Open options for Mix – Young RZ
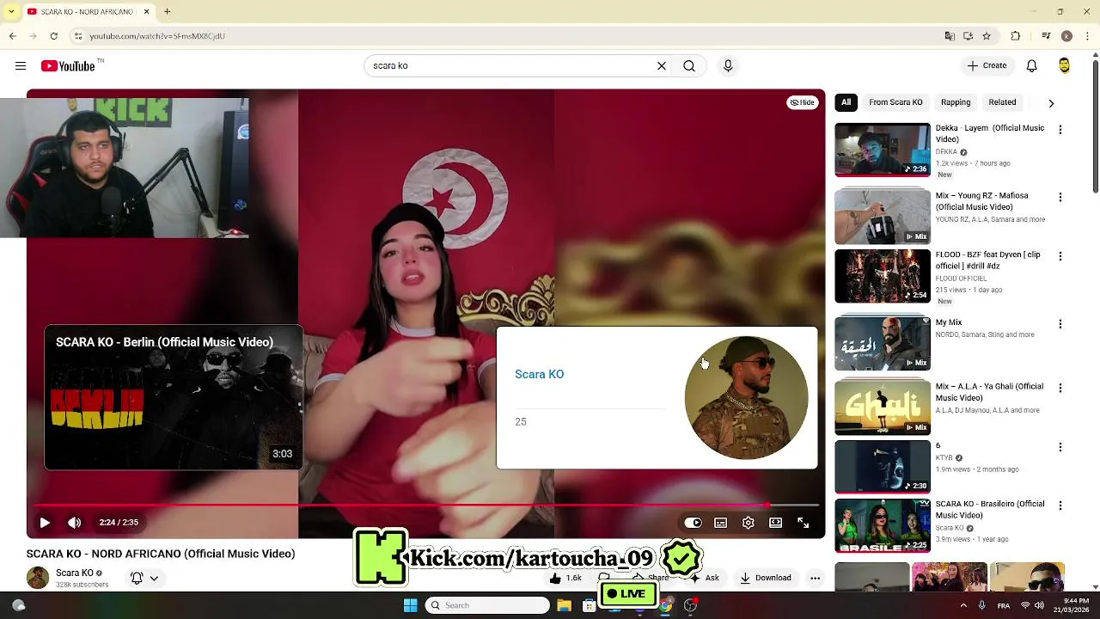The image size is (1100, 619). (1060, 197)
